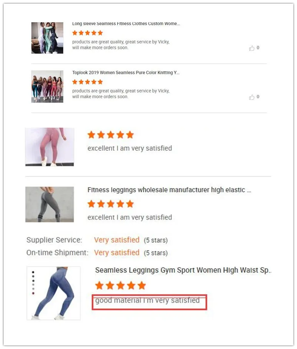Screen dimensions: 297x349
Task: Open Long sleeve Seamless Fitness Clothes title
Action: tap(126, 24)
